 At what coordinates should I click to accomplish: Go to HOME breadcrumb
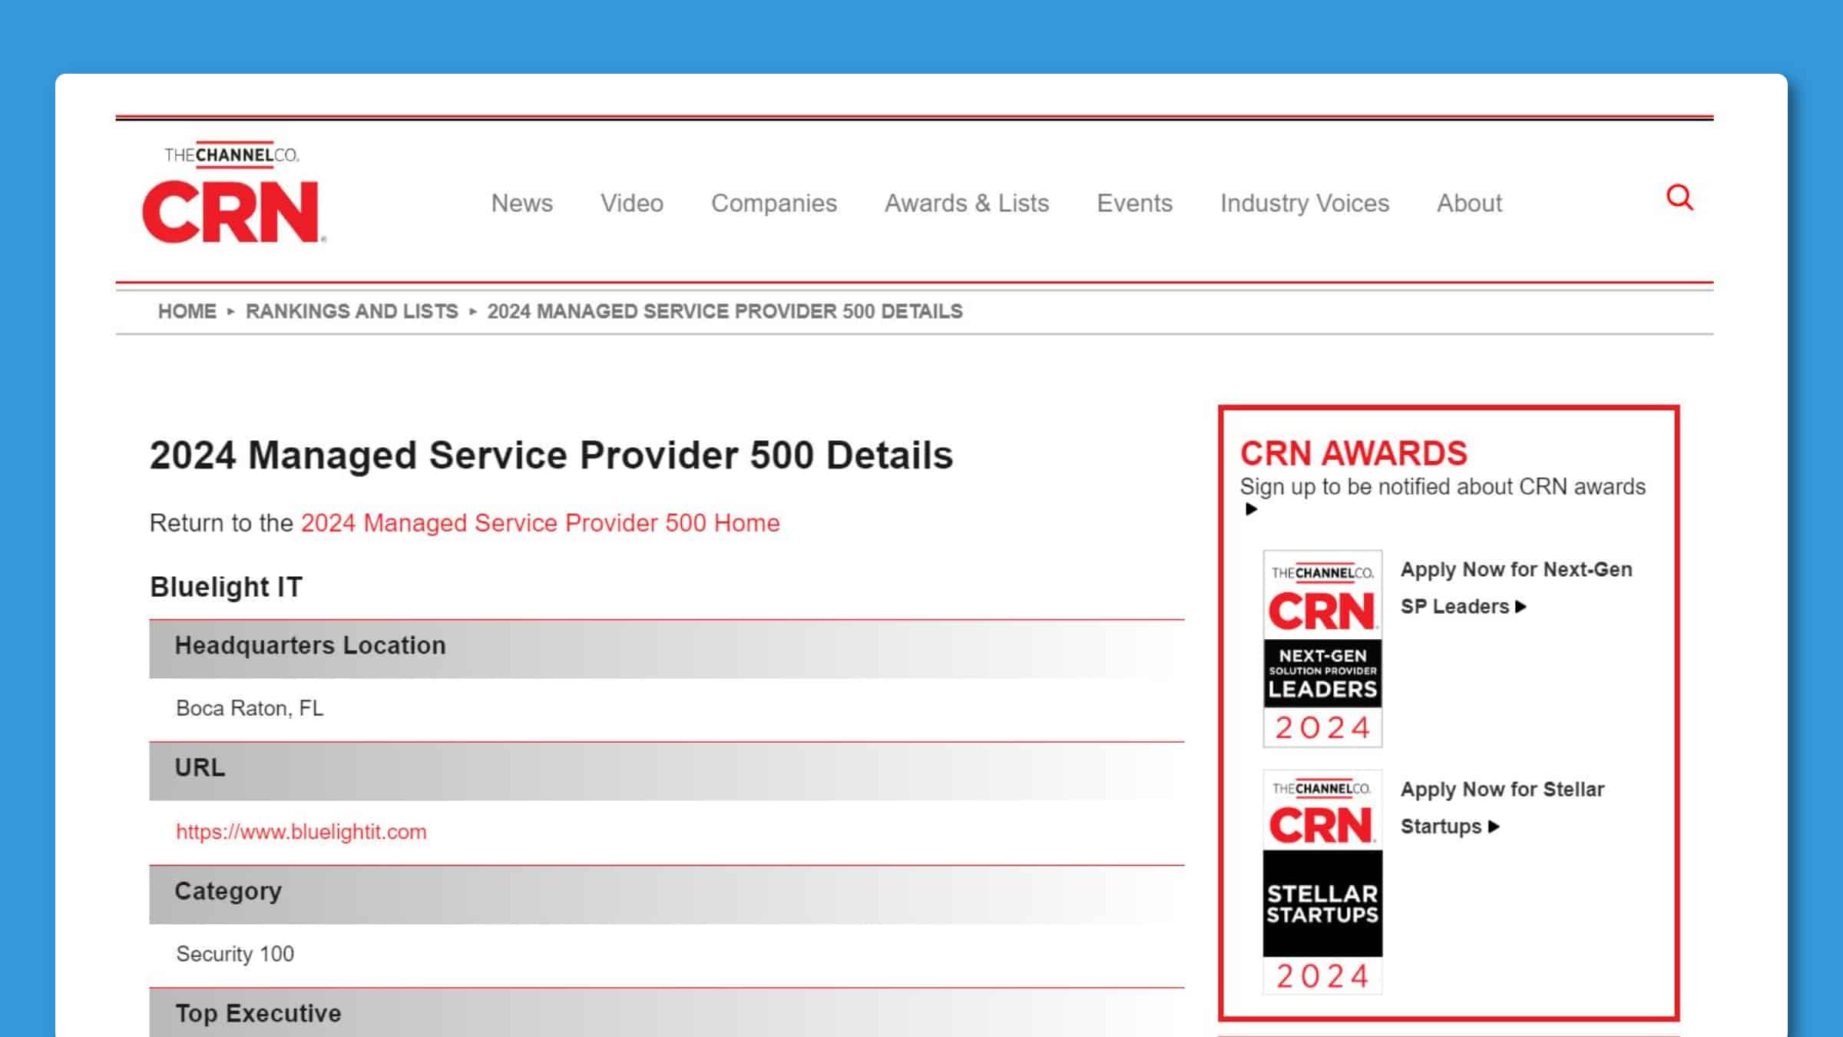(x=187, y=311)
